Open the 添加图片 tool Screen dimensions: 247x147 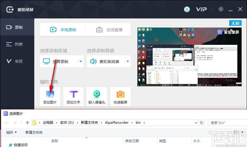[x=50, y=96]
